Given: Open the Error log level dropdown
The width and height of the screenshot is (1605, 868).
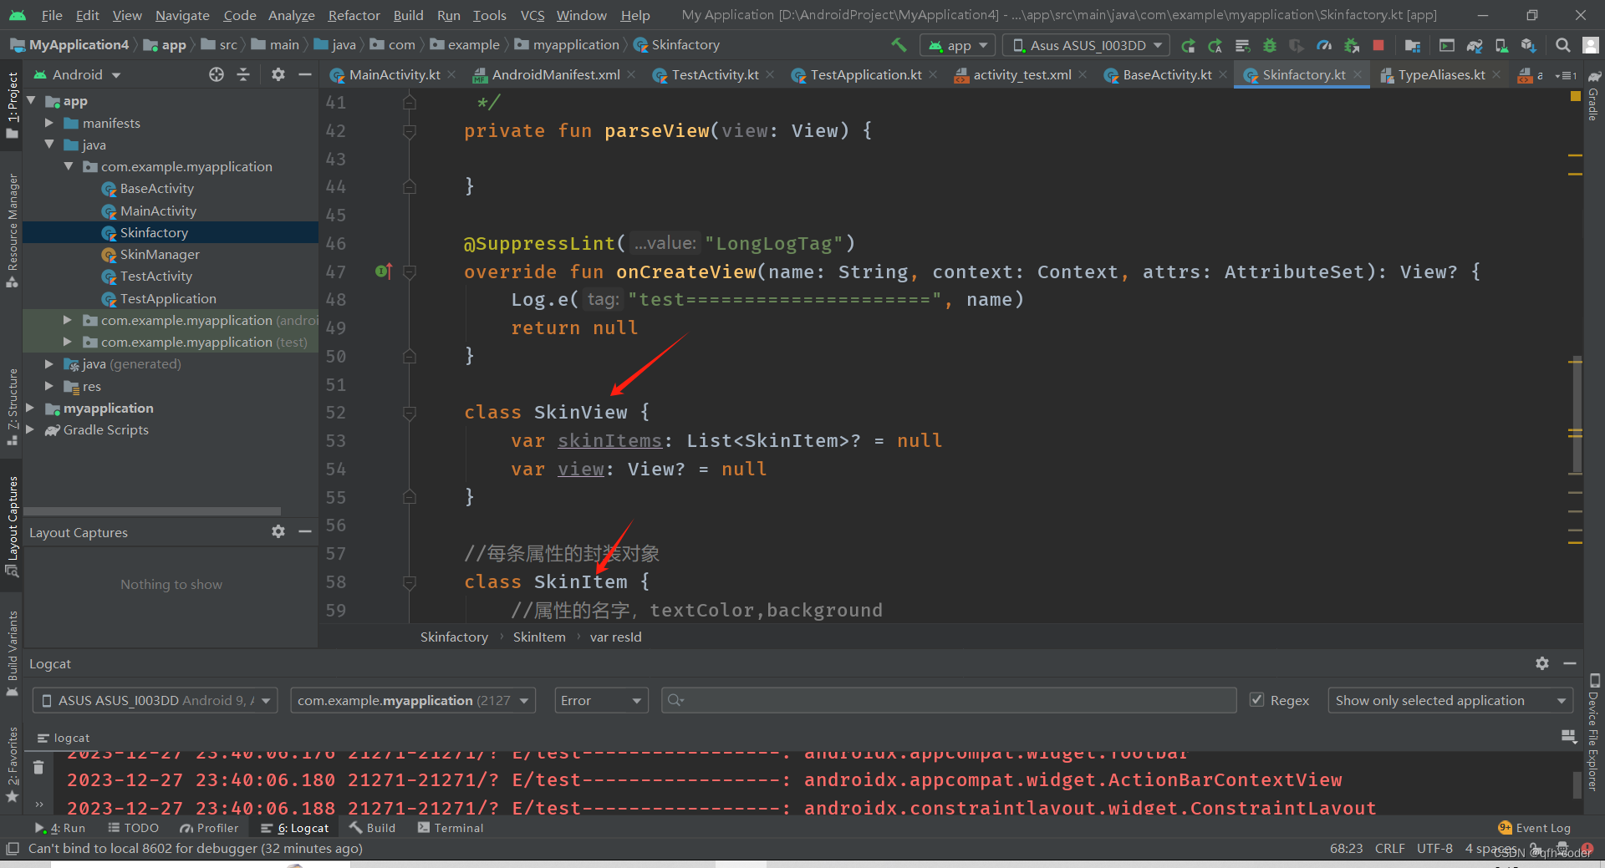Looking at the screenshot, I should (x=602, y=700).
